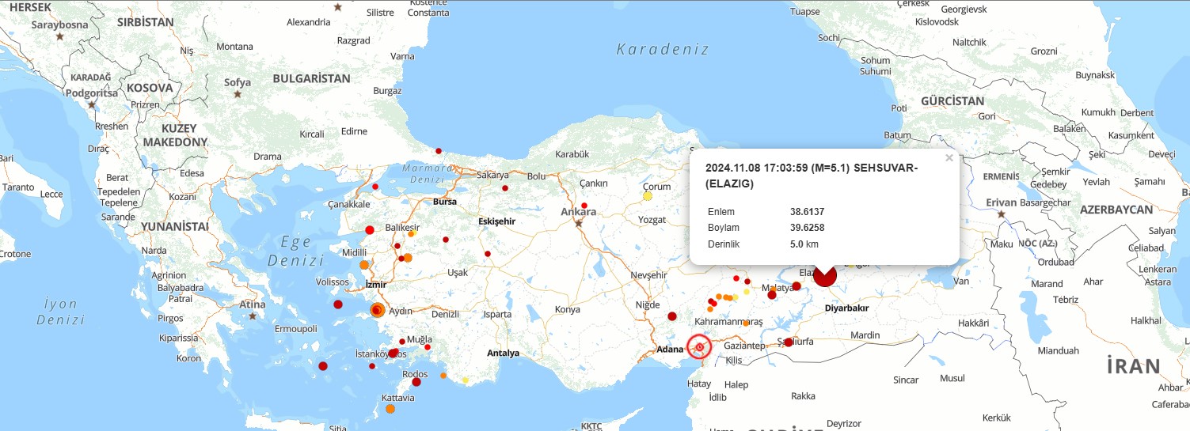Screen dimensions: 1190x431
Task: Select the red earthquake marker just above Ankara
Action: 584,206
